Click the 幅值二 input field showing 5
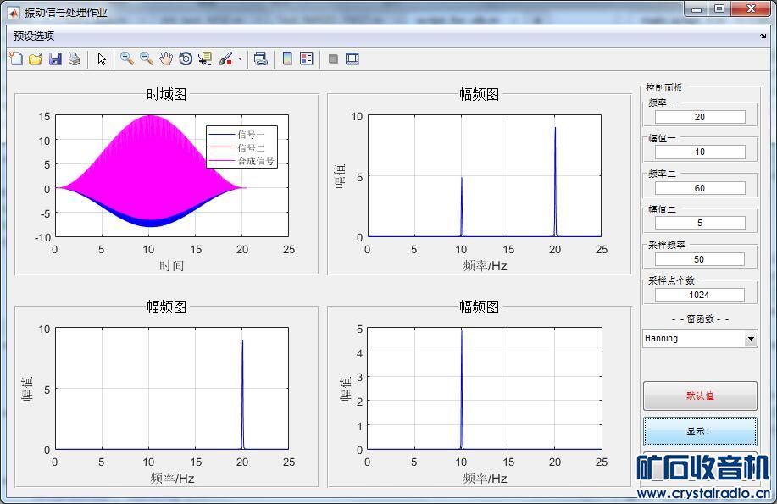The width and height of the screenshot is (777, 504). [700, 223]
